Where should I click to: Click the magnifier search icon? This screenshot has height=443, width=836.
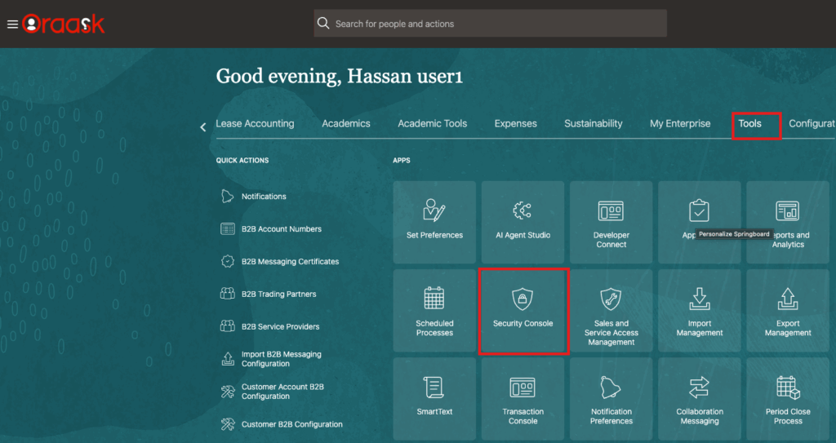[x=323, y=24]
